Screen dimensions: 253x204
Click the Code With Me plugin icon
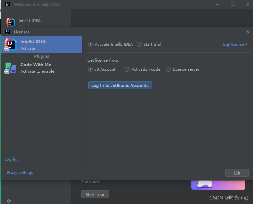10,68
